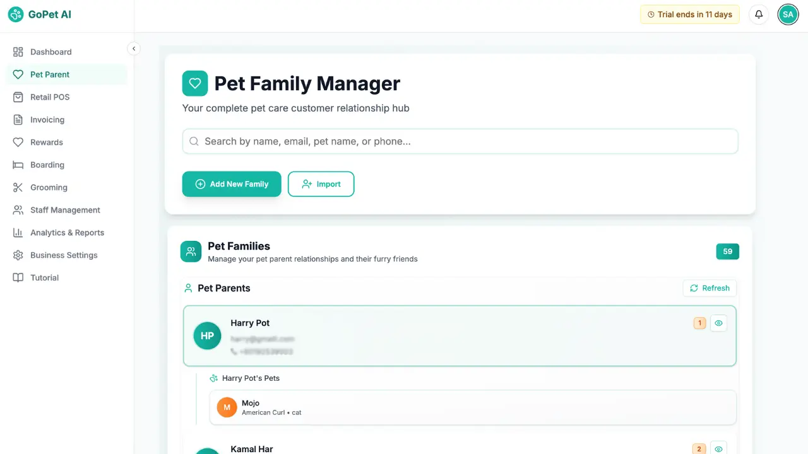
Task: Collapse the sidebar using the chevron arrow
Action: pyautogui.click(x=134, y=48)
